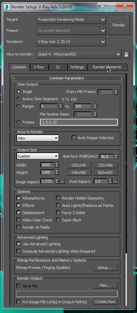Uncheck the Effects option

click(x=18, y=205)
